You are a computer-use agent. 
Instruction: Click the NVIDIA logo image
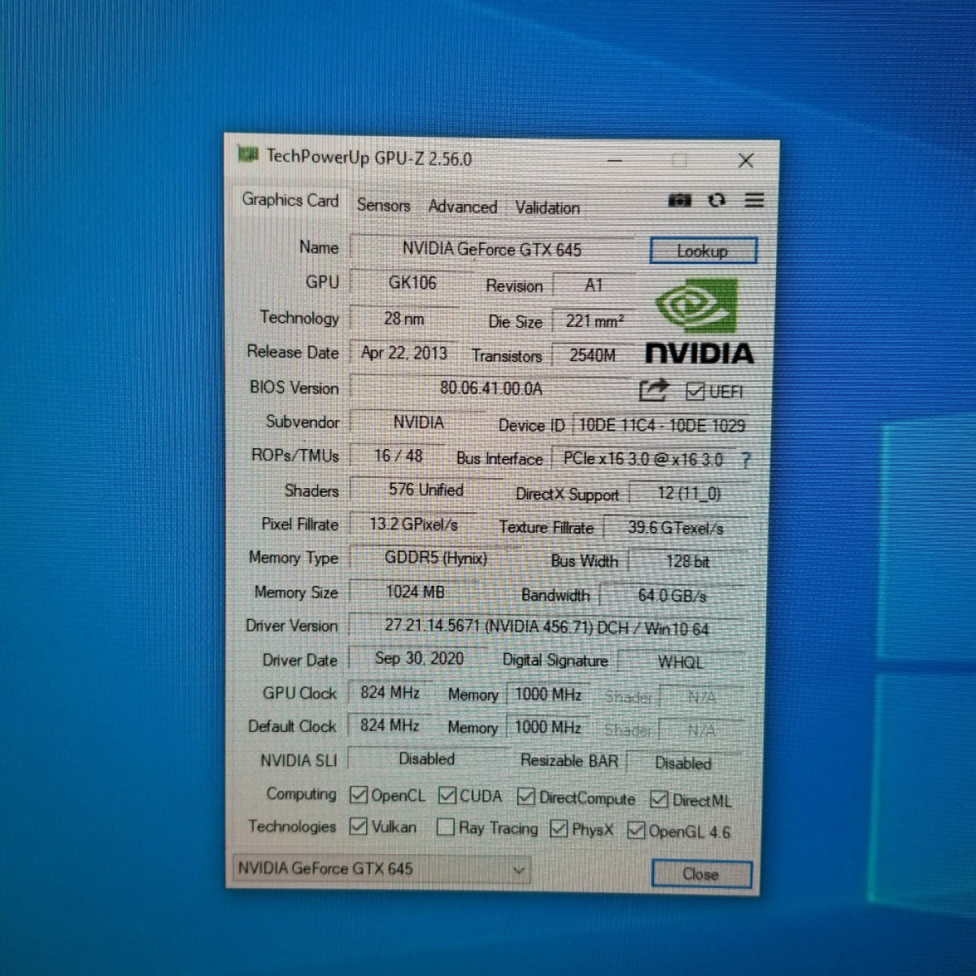pos(699,321)
